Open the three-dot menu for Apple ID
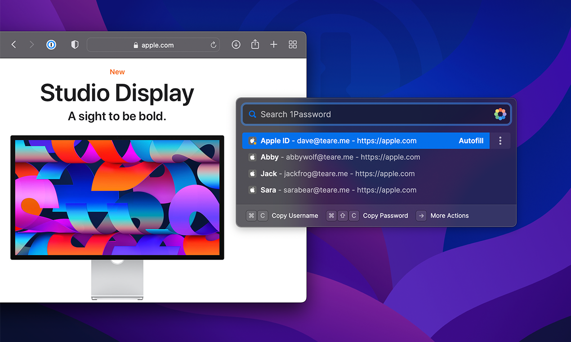Image resolution: width=571 pixels, height=342 pixels. tap(500, 141)
